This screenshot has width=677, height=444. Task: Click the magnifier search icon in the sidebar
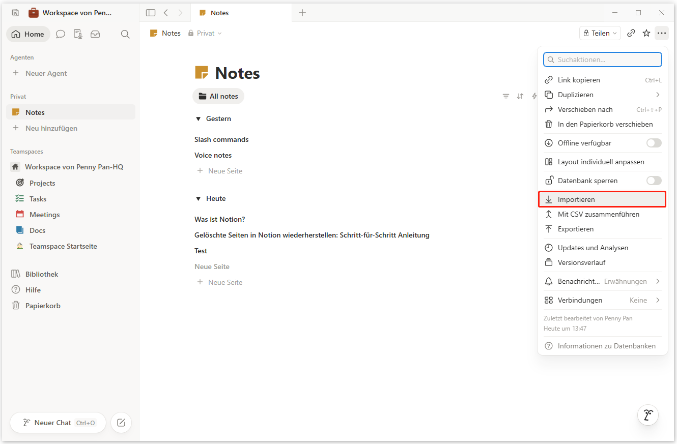[125, 34]
